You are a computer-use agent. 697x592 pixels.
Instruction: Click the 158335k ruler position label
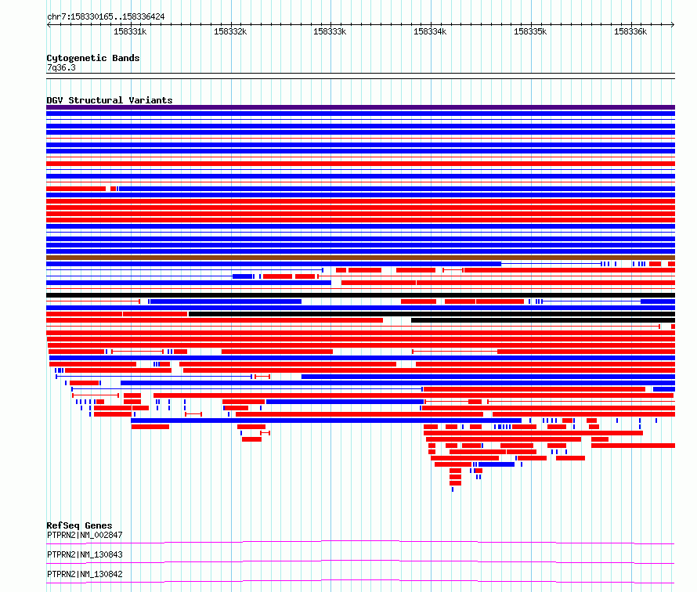pyautogui.click(x=530, y=31)
